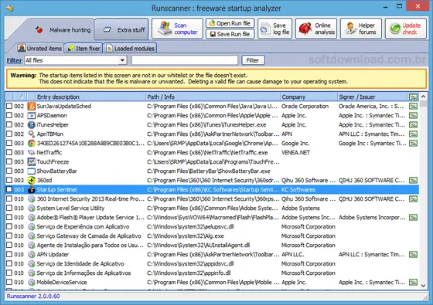Click the 360sd green icon
This screenshot has height=305, width=433.
tap(32, 181)
